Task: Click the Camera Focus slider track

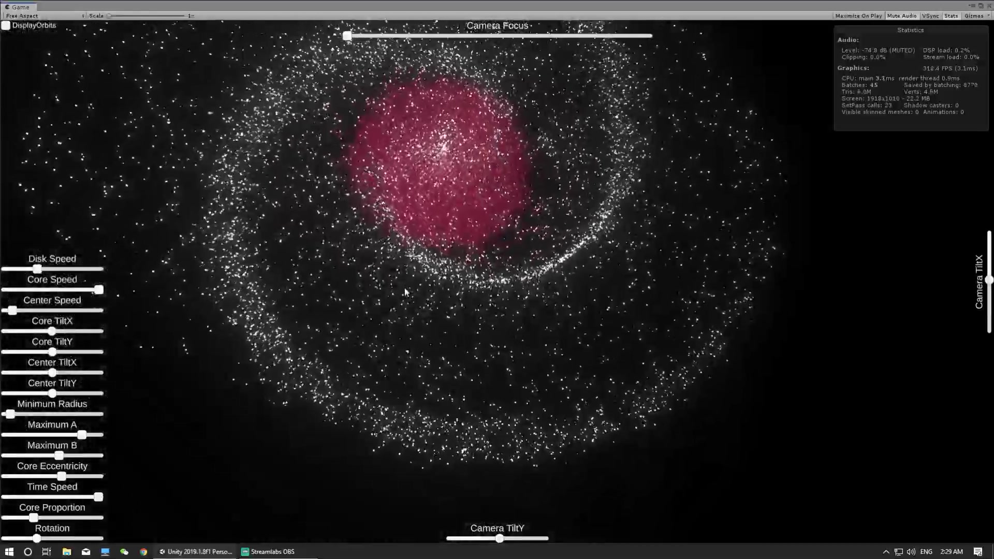Action: coord(497,36)
